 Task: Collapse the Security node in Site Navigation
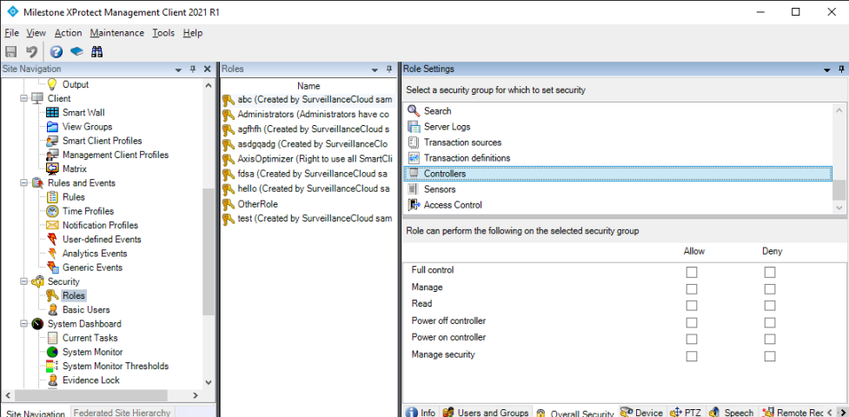[x=24, y=281]
